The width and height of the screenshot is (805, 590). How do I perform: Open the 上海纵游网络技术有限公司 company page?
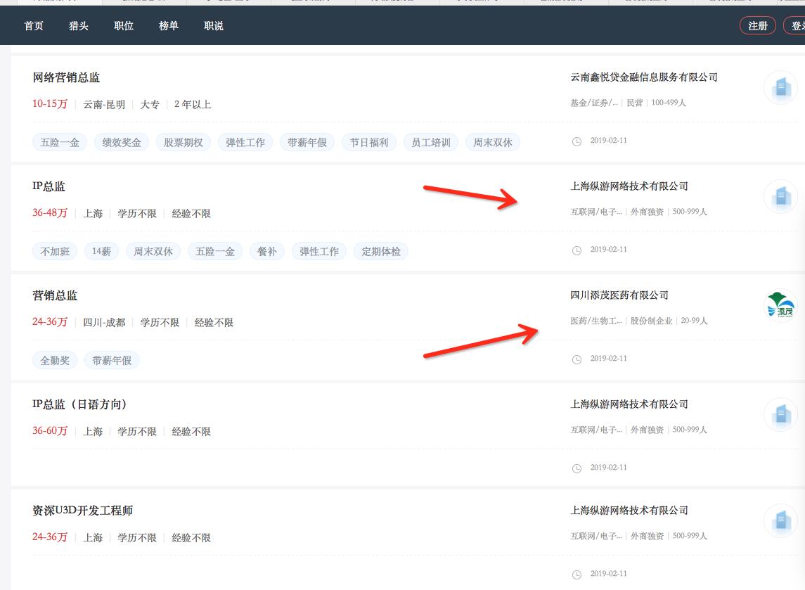pyautogui.click(x=629, y=186)
